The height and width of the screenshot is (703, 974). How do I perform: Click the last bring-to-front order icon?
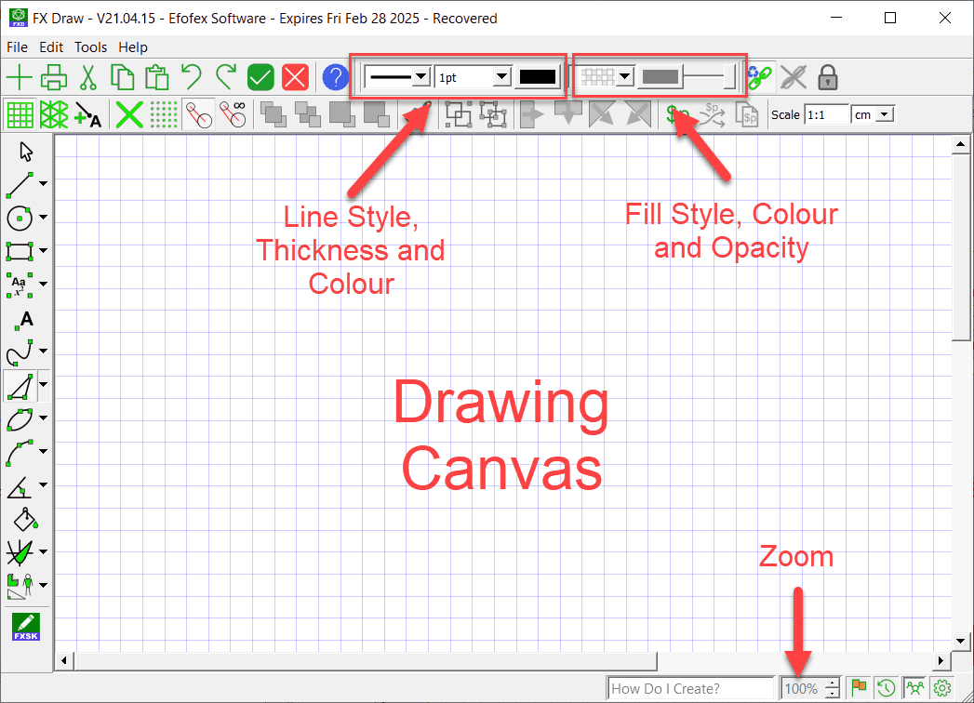tap(377, 115)
